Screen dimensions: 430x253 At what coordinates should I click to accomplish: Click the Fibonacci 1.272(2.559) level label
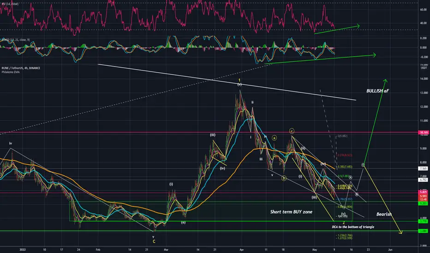click(x=345, y=238)
